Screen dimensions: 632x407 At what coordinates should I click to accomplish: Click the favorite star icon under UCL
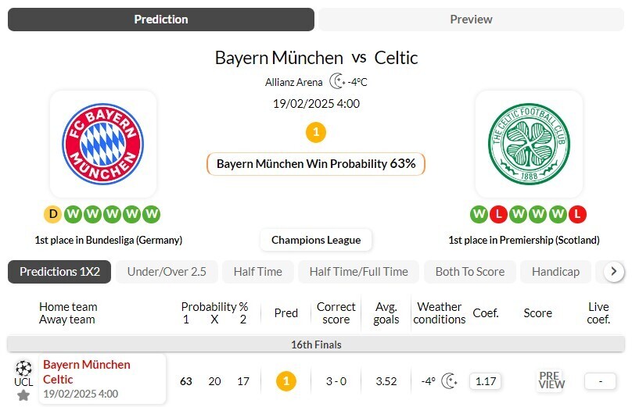(23, 395)
